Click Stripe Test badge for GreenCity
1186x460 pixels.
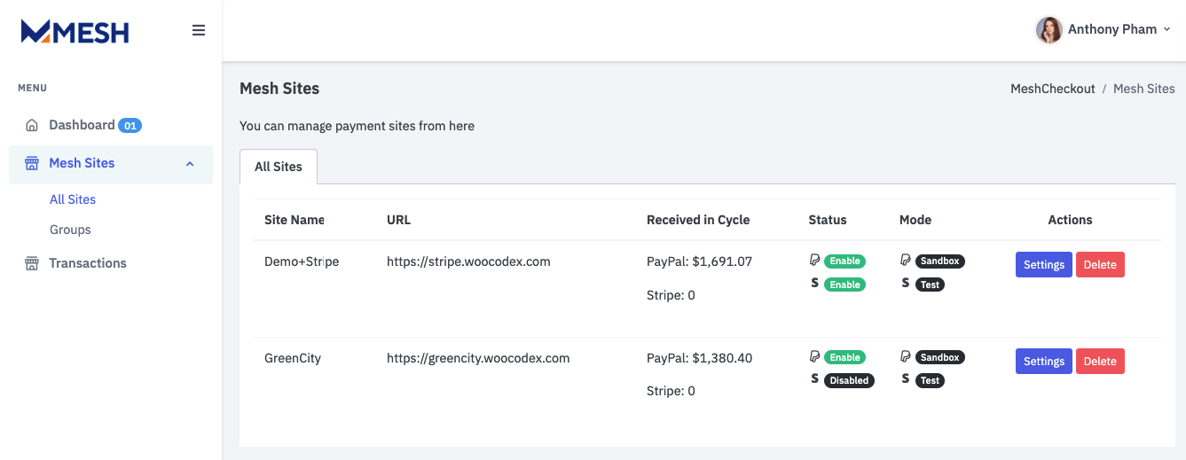pyautogui.click(x=930, y=380)
